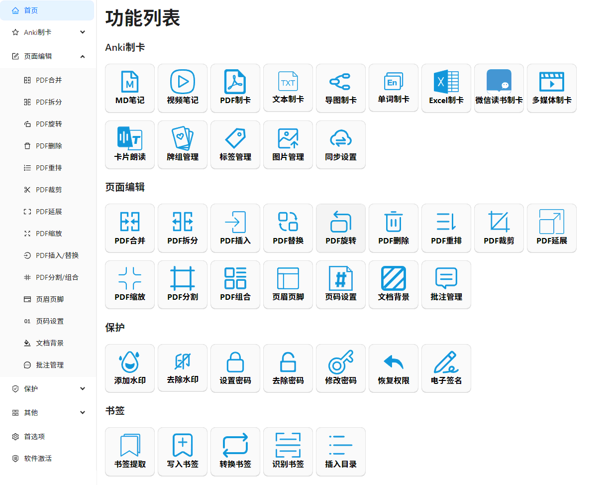Open 首选项 preferences in sidebar

[x=34, y=437]
